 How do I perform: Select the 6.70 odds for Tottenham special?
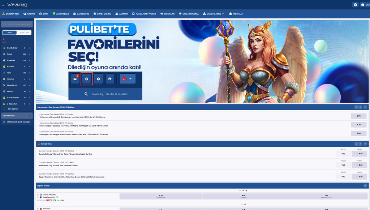coord(359,116)
